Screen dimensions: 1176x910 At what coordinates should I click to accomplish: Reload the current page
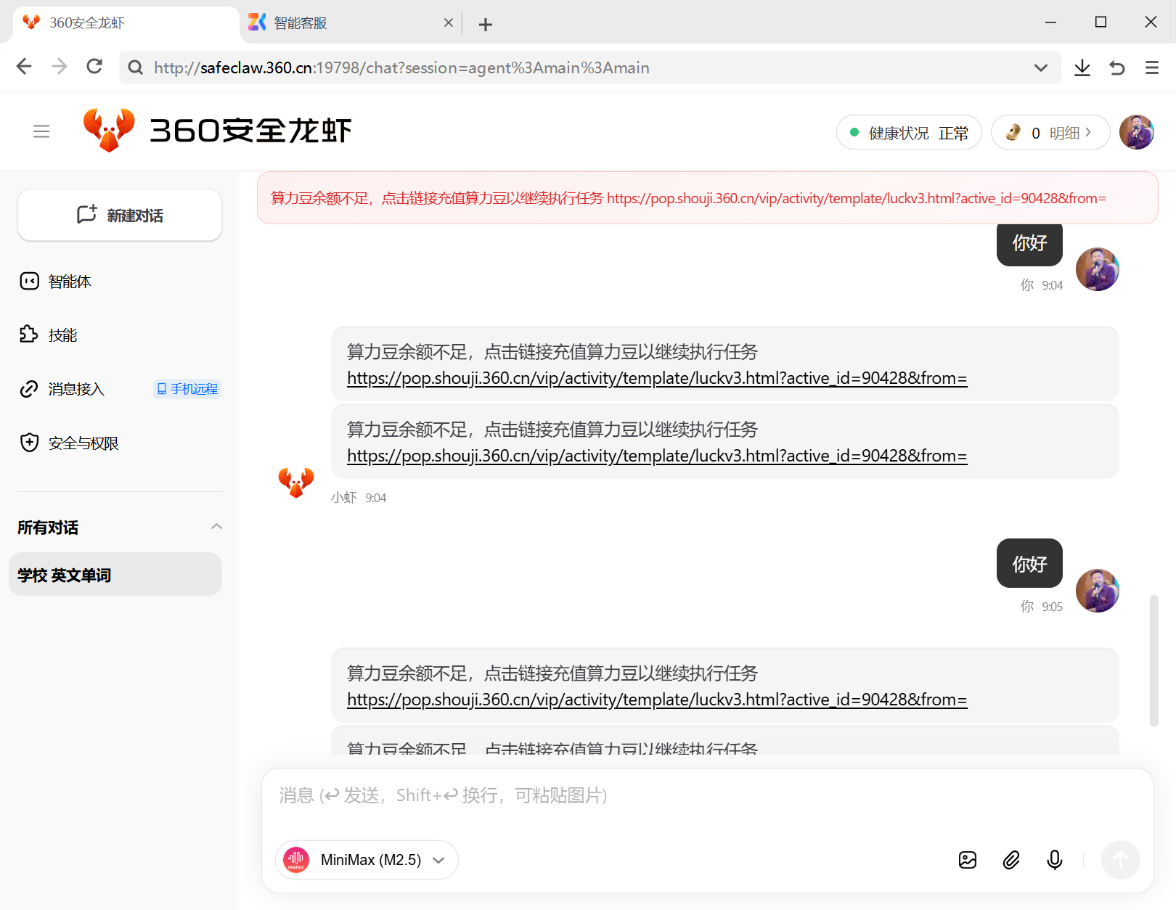point(94,67)
